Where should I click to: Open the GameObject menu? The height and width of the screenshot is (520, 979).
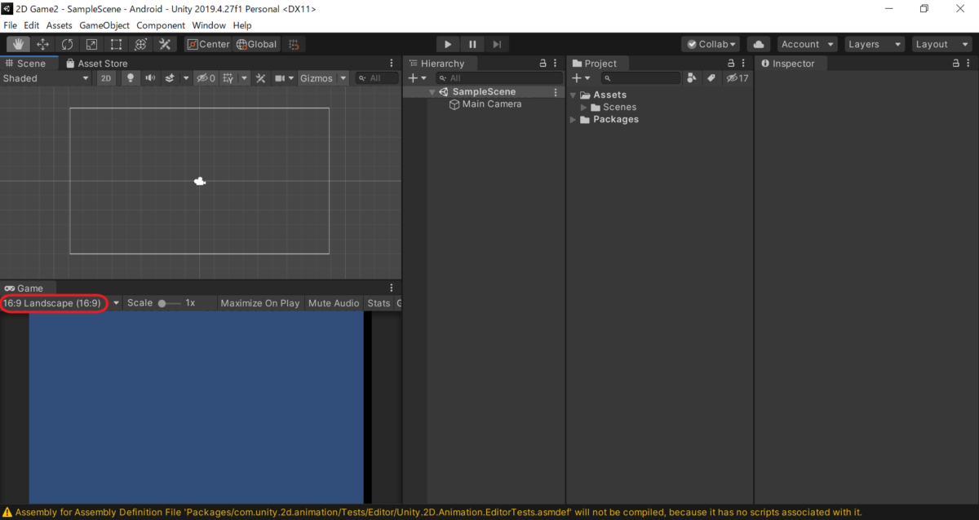(x=104, y=25)
